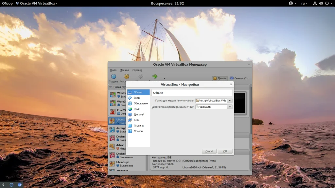Click the green start arrow toolbar icon

pos(155,76)
